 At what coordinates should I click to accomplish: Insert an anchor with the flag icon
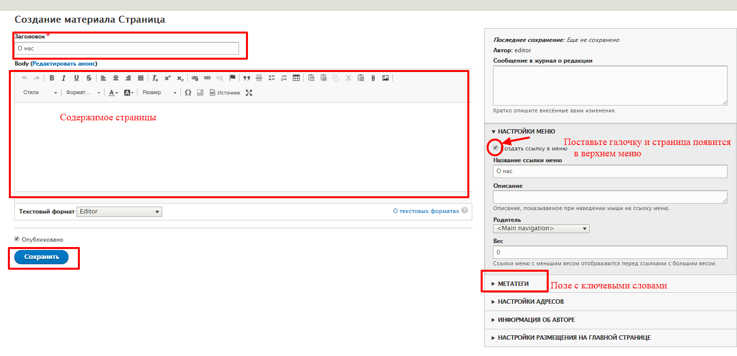[232, 78]
